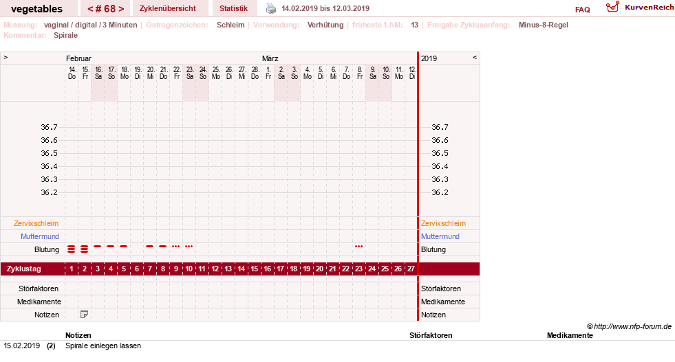Viewport: 675px width, 362px height.
Task: Click the left Medikamente row label
Action: coord(39,302)
